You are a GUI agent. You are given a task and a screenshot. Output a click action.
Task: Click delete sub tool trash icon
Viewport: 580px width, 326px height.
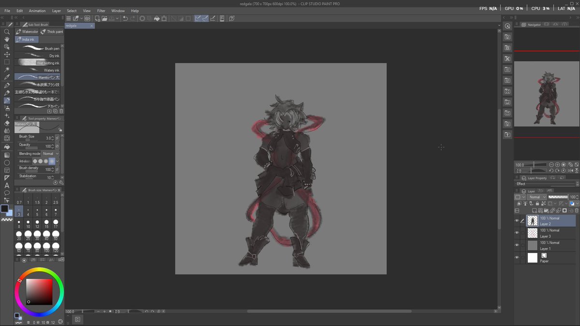pyautogui.click(x=61, y=111)
